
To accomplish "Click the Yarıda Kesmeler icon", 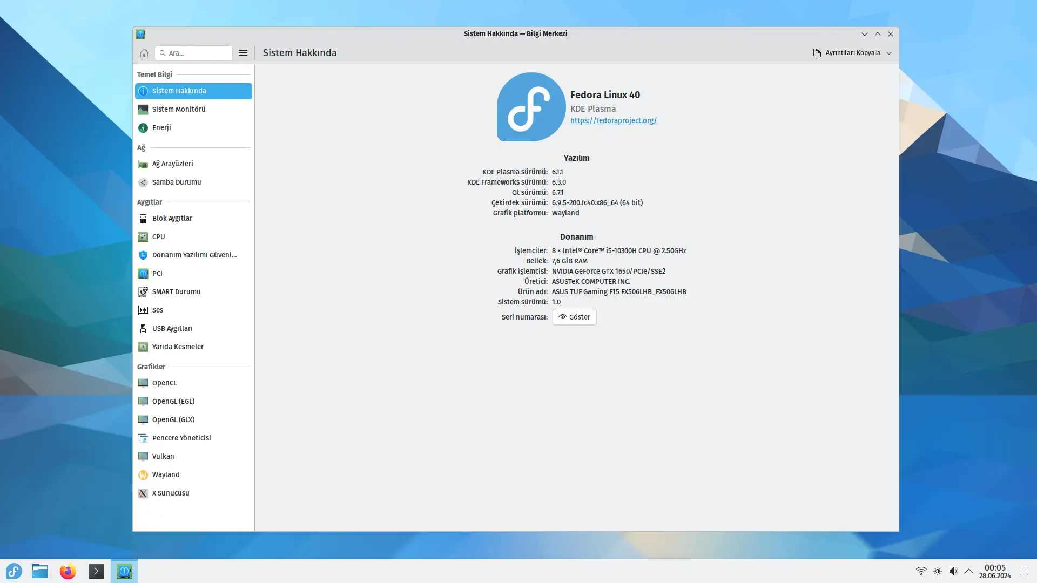I will (x=143, y=347).
